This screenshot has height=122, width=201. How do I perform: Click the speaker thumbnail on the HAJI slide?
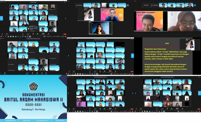[190, 44]
